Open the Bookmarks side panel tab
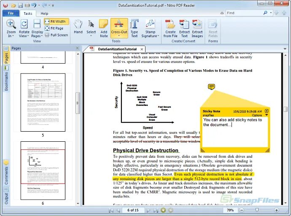The width and height of the screenshot is (291, 216). pos(6,79)
